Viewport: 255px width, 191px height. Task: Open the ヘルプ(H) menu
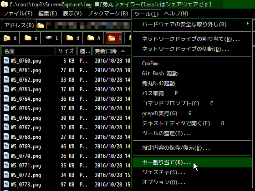point(176,14)
